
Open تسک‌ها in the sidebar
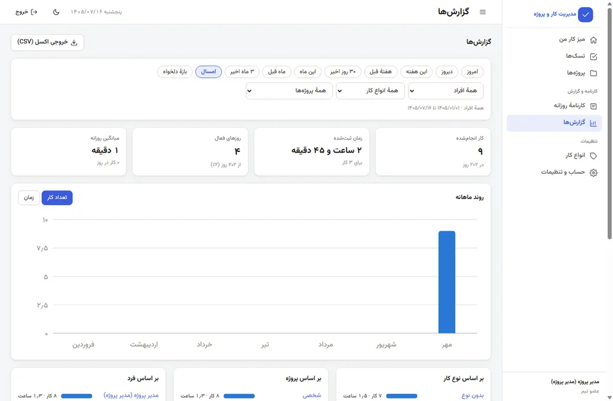click(554, 56)
